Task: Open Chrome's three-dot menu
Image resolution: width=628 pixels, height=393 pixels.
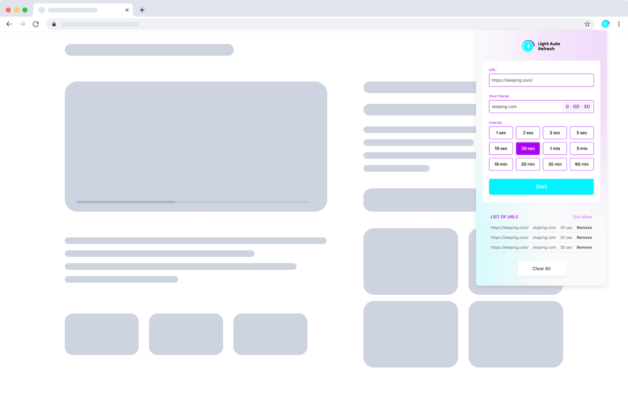Action: coord(619,24)
